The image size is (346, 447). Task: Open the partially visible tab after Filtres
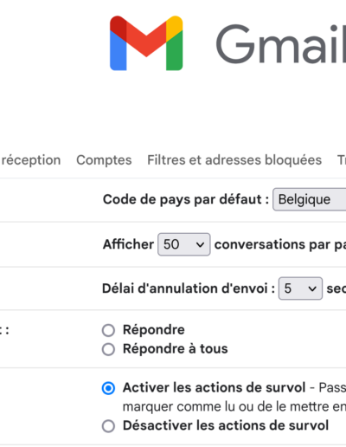click(x=342, y=160)
